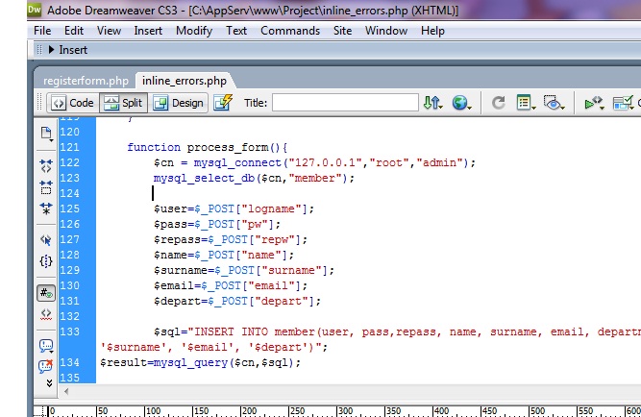Click line number 121 in gutter
The width and height of the screenshot is (641, 417).
[69, 147]
